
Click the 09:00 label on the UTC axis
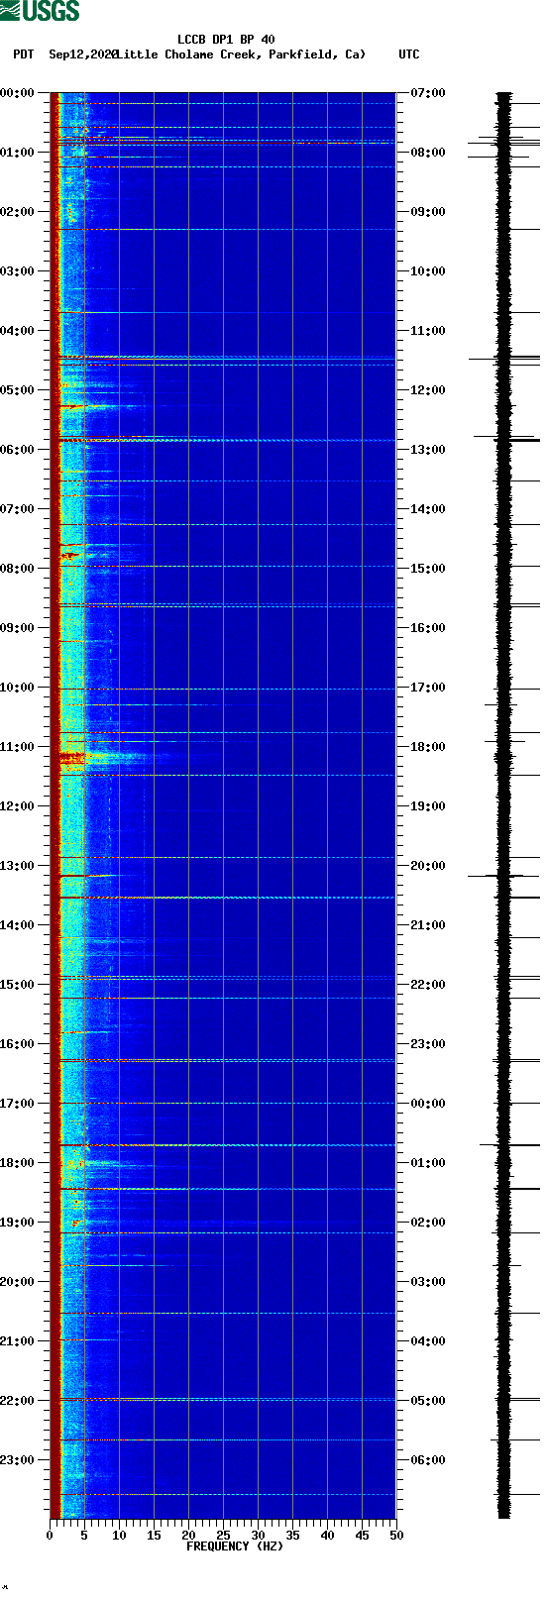click(x=428, y=212)
